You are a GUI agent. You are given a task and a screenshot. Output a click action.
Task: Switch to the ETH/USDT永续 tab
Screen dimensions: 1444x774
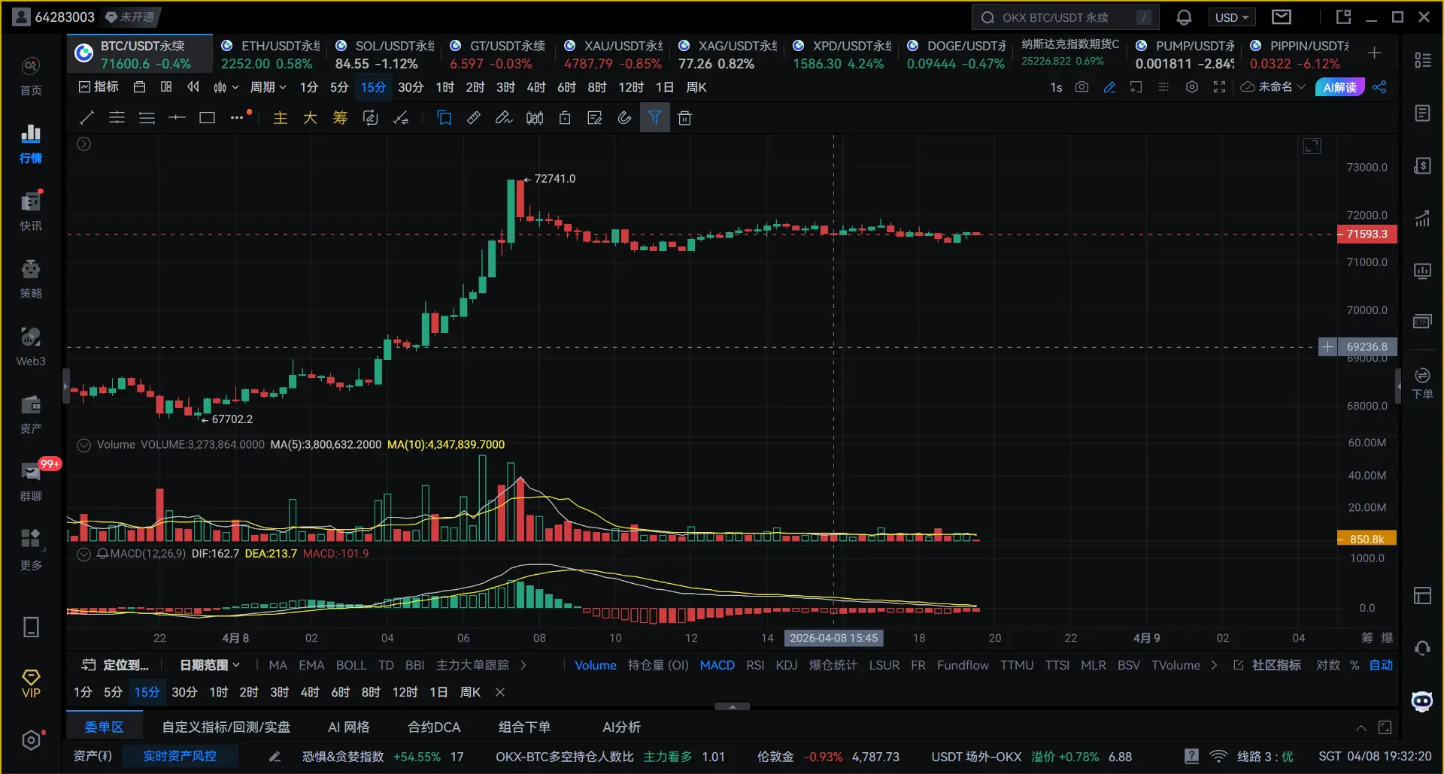point(271,54)
